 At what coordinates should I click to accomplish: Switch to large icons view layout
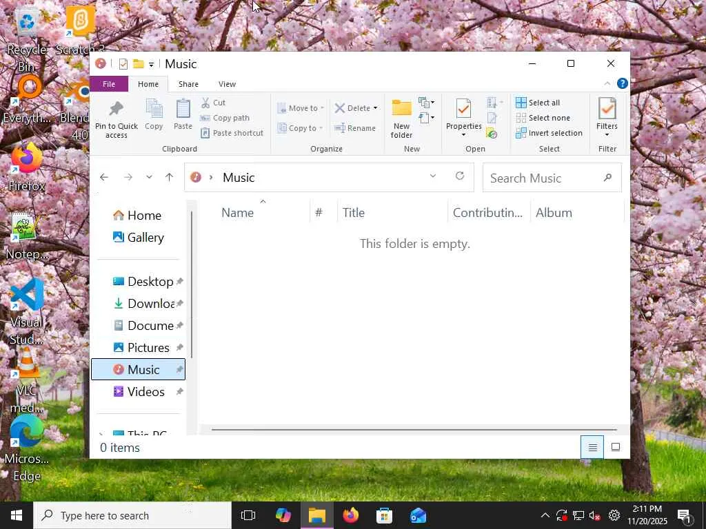click(x=616, y=448)
